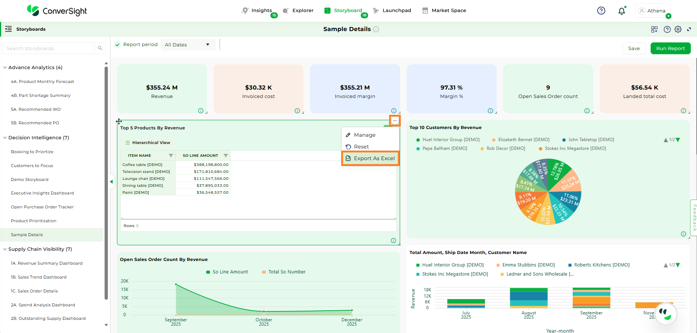Collapse the Advance Analytics group
697x333 pixels.
pyautogui.click(x=5, y=68)
